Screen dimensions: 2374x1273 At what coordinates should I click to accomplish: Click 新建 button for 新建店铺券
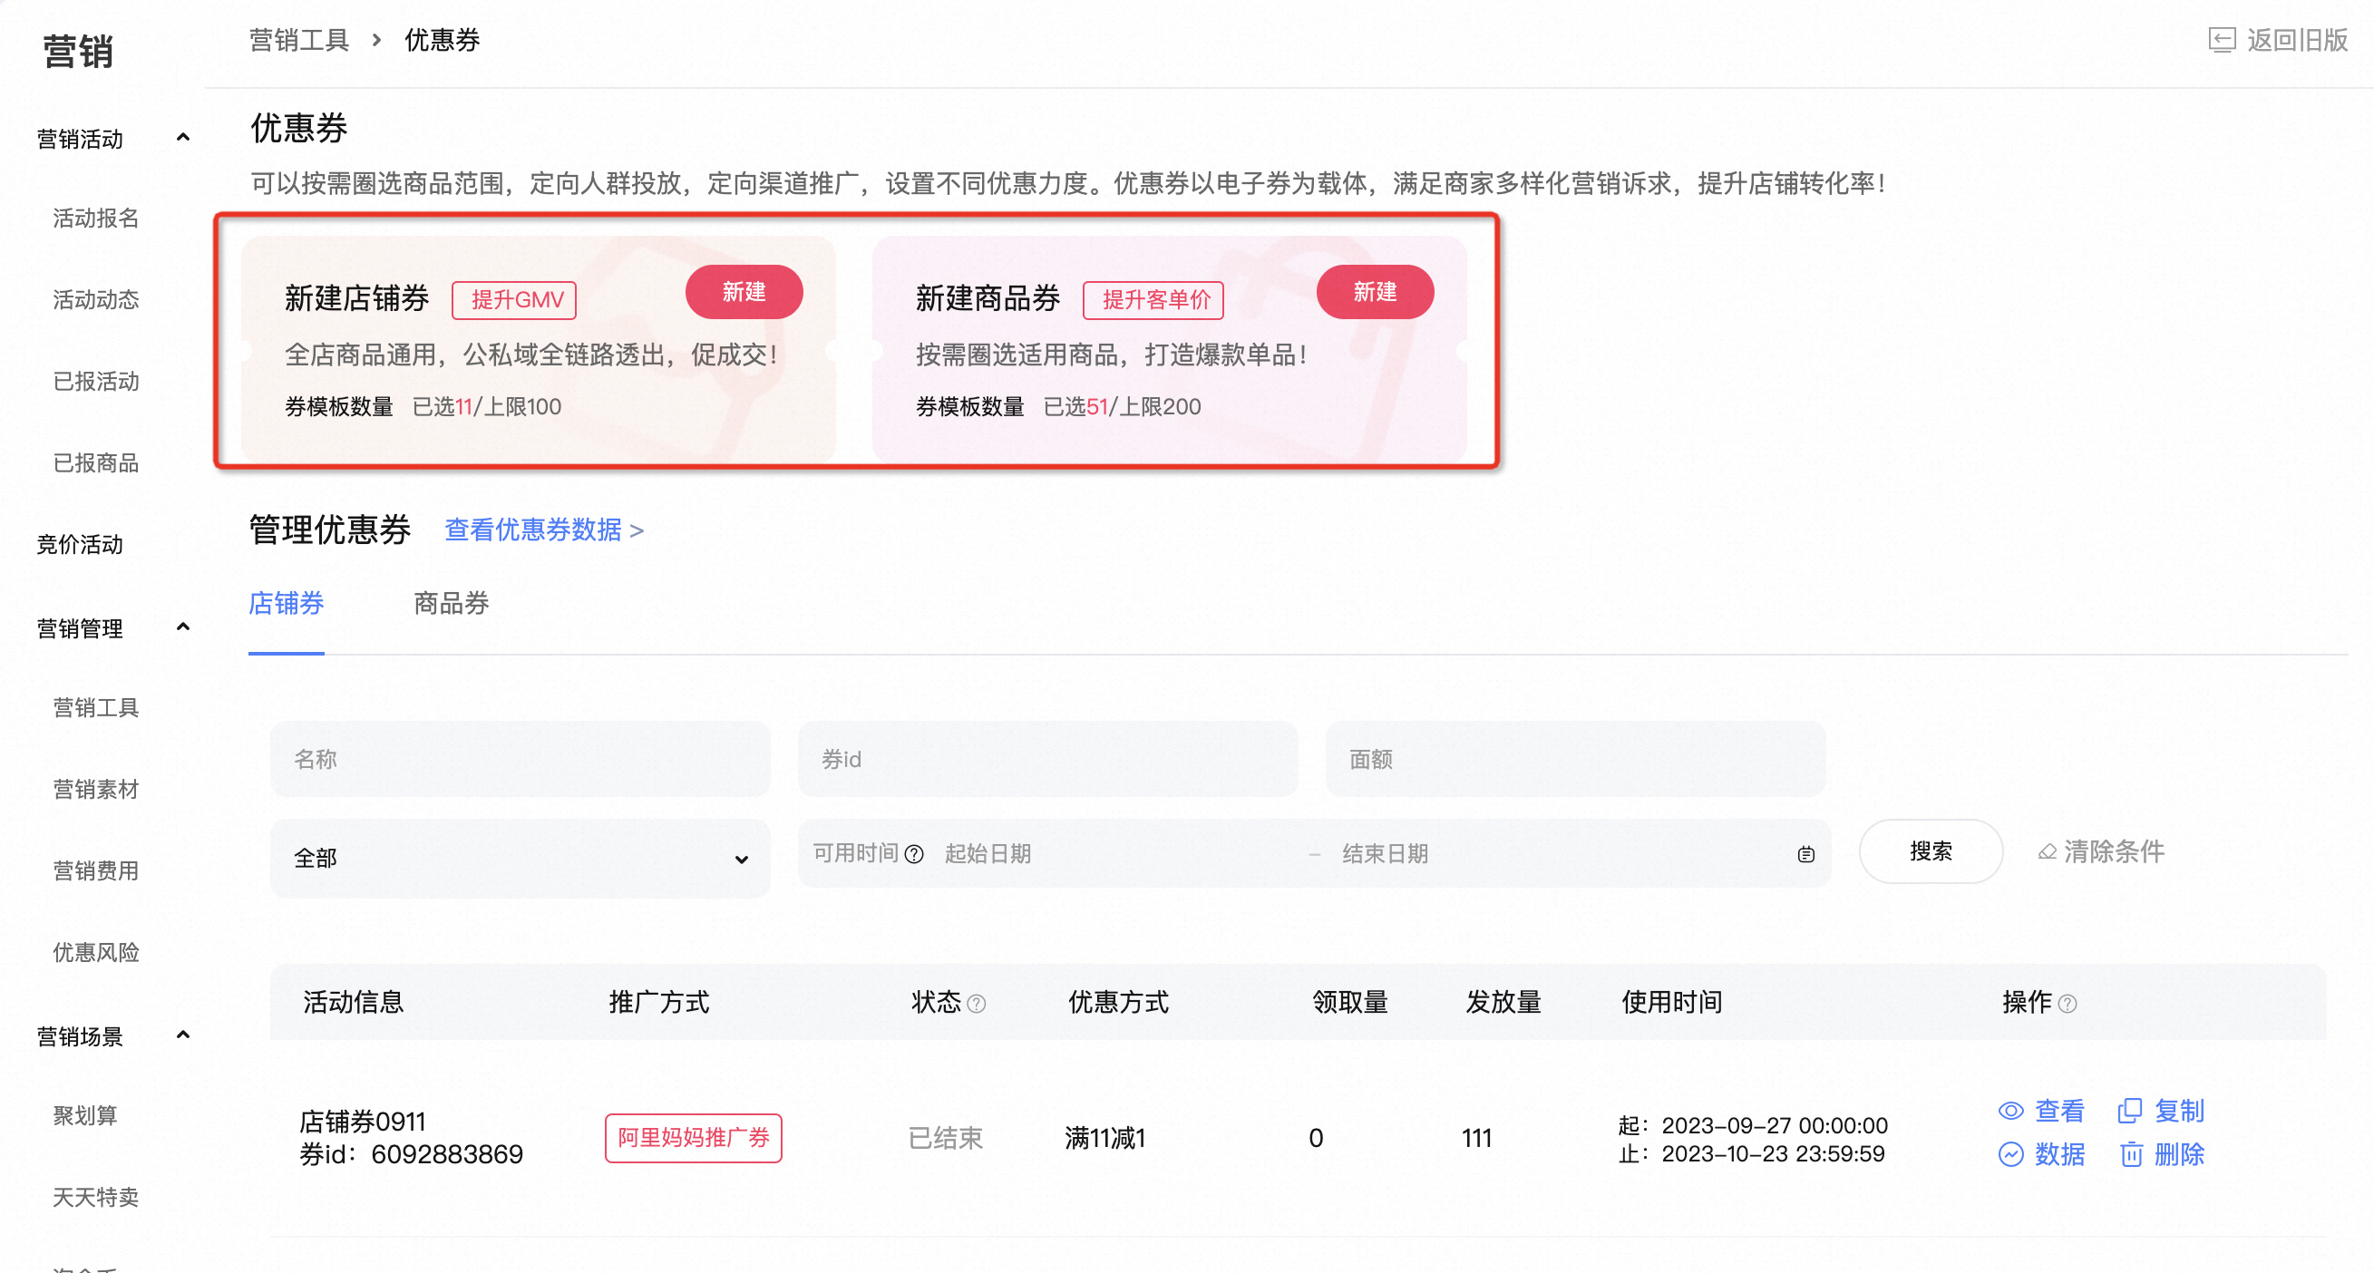(744, 292)
